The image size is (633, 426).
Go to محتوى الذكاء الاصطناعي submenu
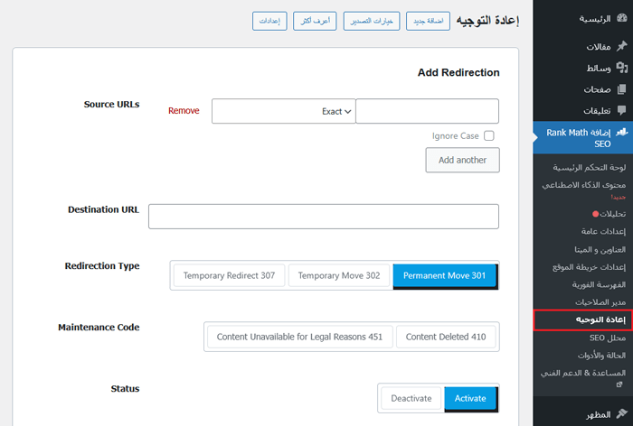point(584,185)
